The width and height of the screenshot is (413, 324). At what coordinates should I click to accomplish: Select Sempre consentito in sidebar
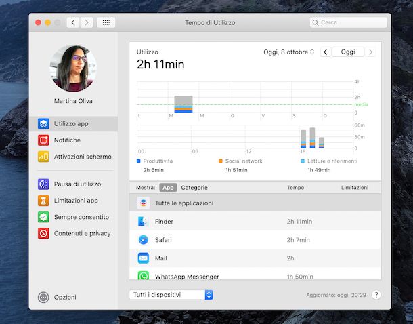(74, 217)
